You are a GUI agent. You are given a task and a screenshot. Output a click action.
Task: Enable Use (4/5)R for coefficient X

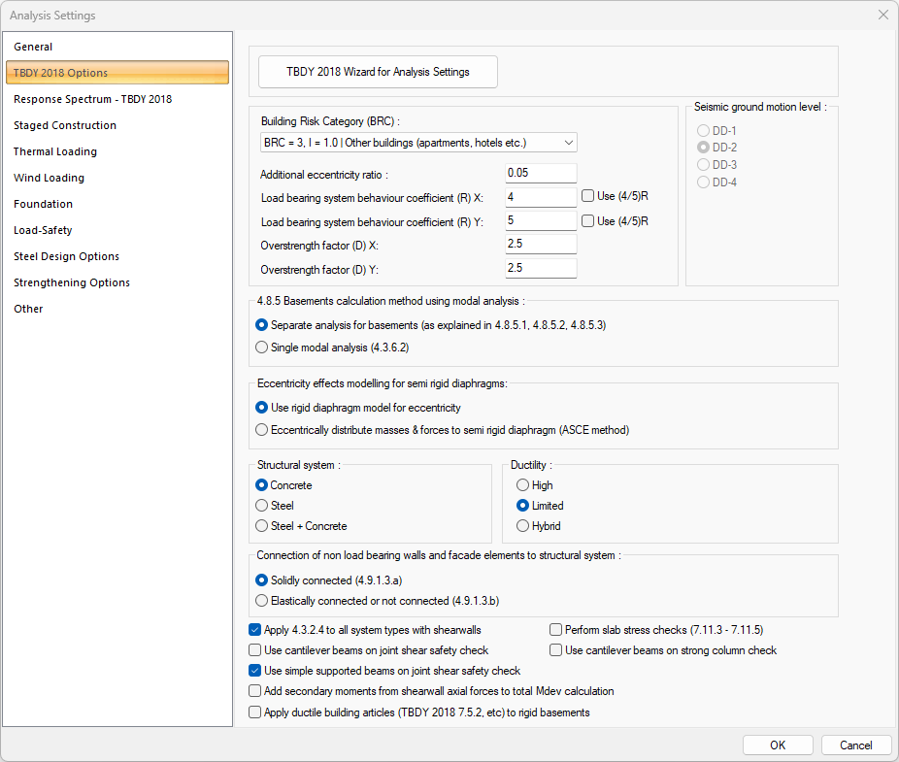tap(588, 196)
